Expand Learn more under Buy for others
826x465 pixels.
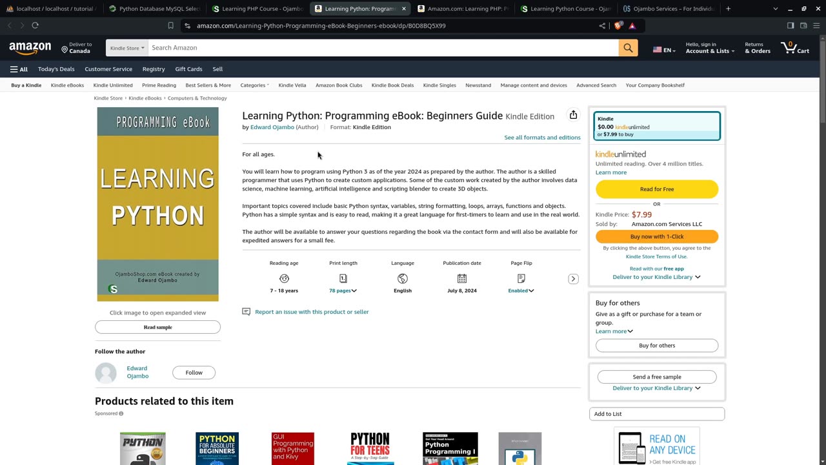(x=614, y=331)
